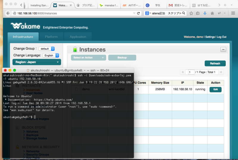
Task: Click the browser search field
Action: pyautogui.click(x=167, y=13)
